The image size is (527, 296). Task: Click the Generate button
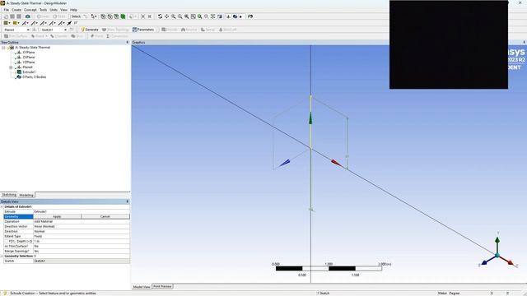(x=90, y=30)
